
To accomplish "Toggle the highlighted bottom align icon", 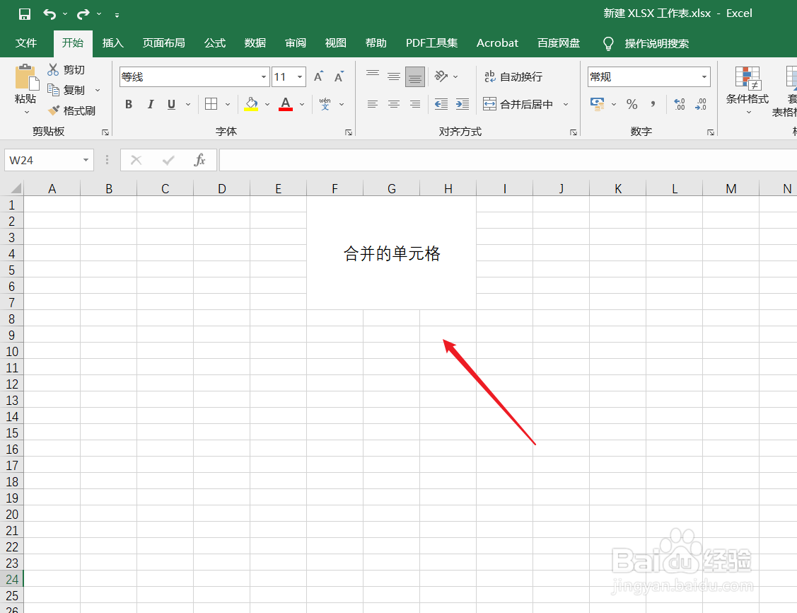I will click(414, 77).
